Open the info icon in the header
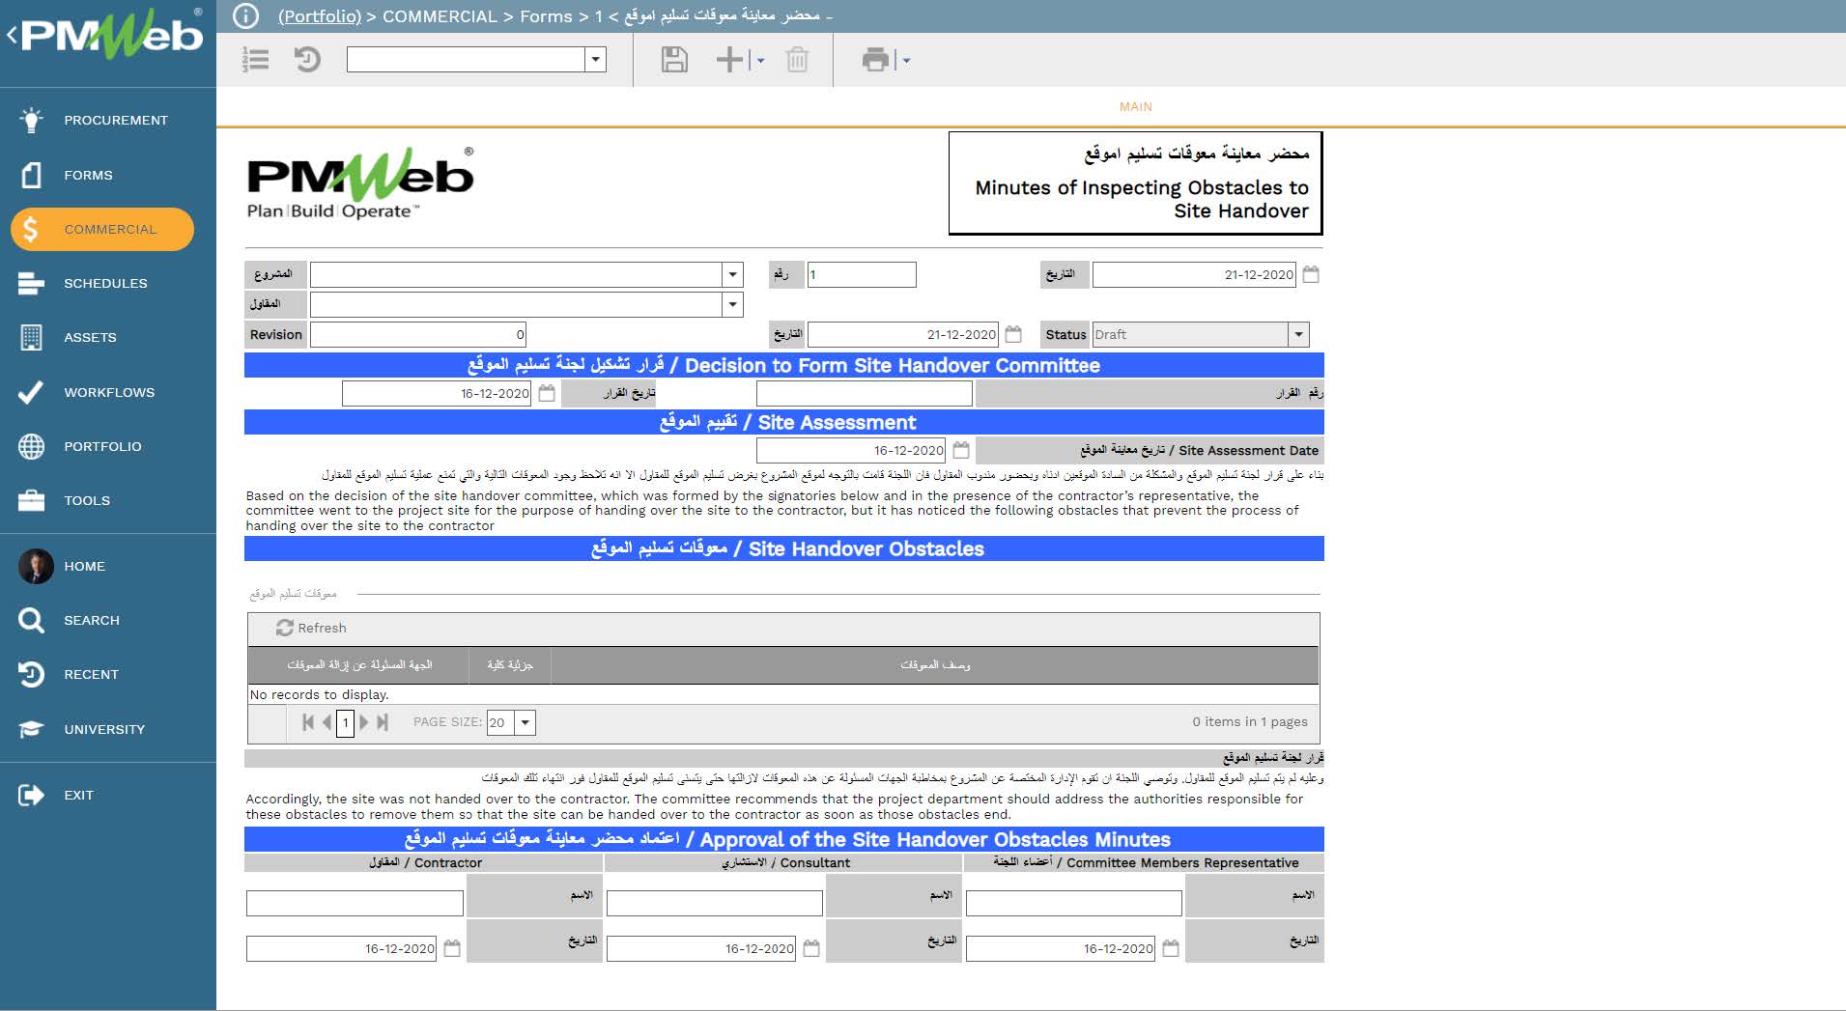The height and width of the screenshot is (1011, 1846). (245, 15)
